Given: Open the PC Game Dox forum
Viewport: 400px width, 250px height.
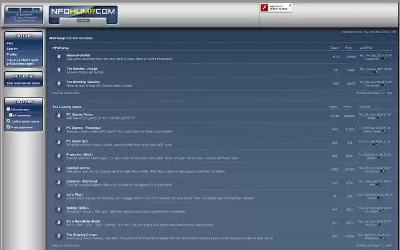Looking at the screenshot, I should [x=77, y=141].
